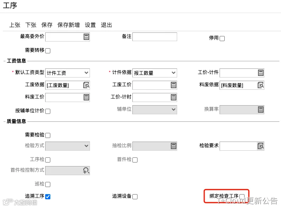The width and height of the screenshot is (281, 208).
Task: Click calculator icon in 抽检比例 field
Action: [x=173, y=146]
